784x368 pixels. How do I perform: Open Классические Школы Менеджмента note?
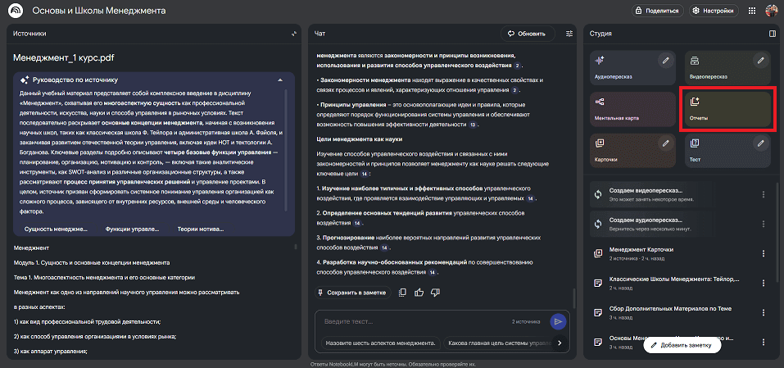point(673,283)
